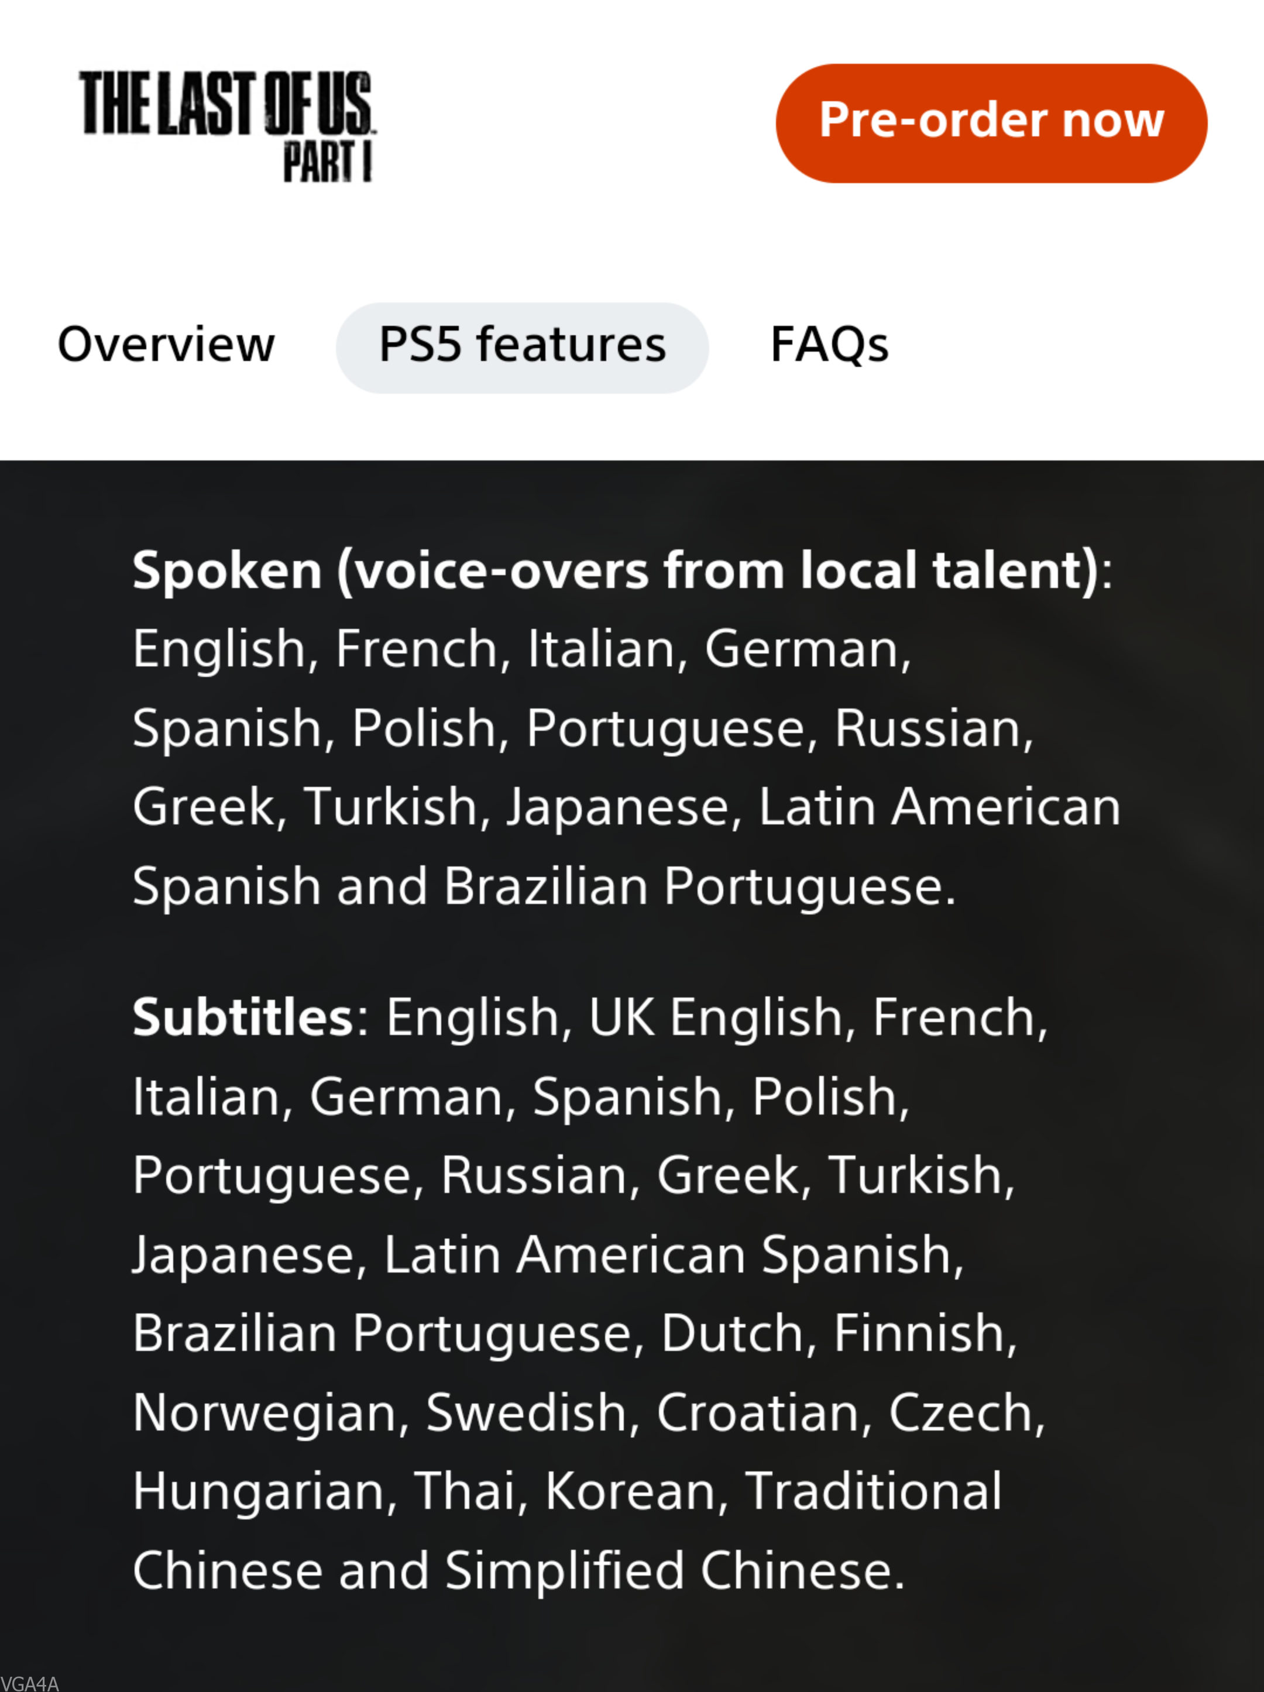Viewport: 1264px width, 1692px height.
Task: Select the PS5 features tab
Action: 522,345
